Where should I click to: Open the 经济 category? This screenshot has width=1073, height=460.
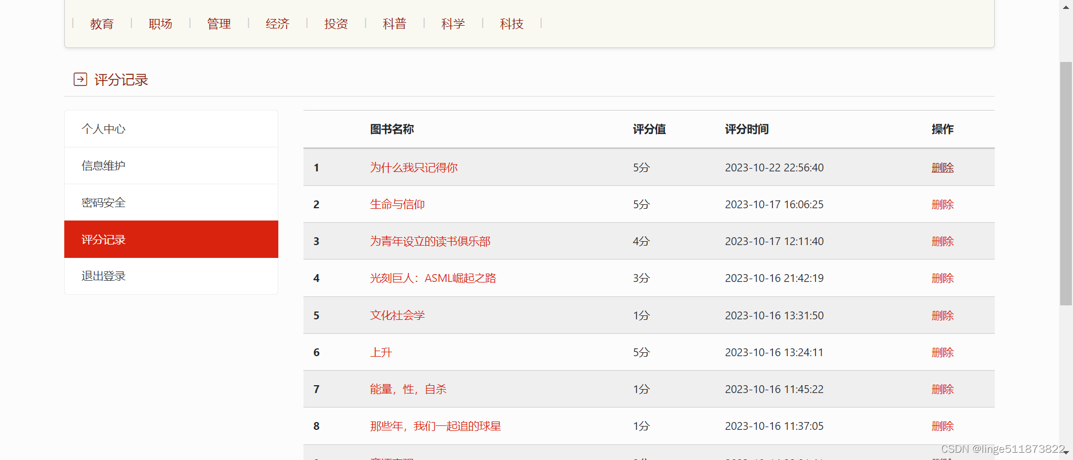[x=278, y=23]
